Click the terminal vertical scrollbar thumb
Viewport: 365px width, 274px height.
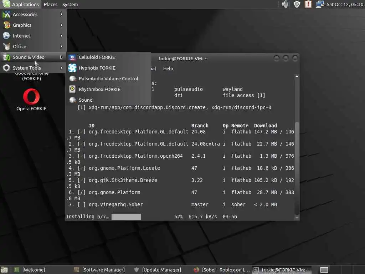[x=297, y=168]
